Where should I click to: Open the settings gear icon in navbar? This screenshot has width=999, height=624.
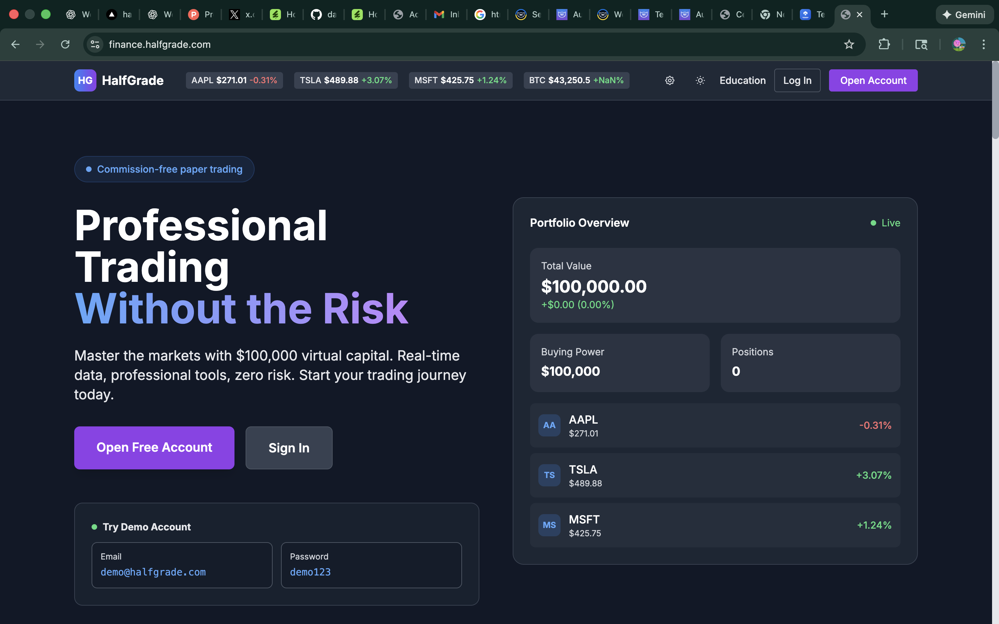coord(669,80)
